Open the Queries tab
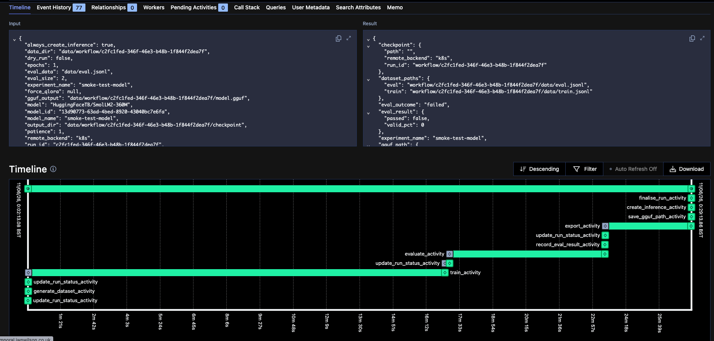Image resolution: width=714 pixels, height=341 pixels. [276, 7]
